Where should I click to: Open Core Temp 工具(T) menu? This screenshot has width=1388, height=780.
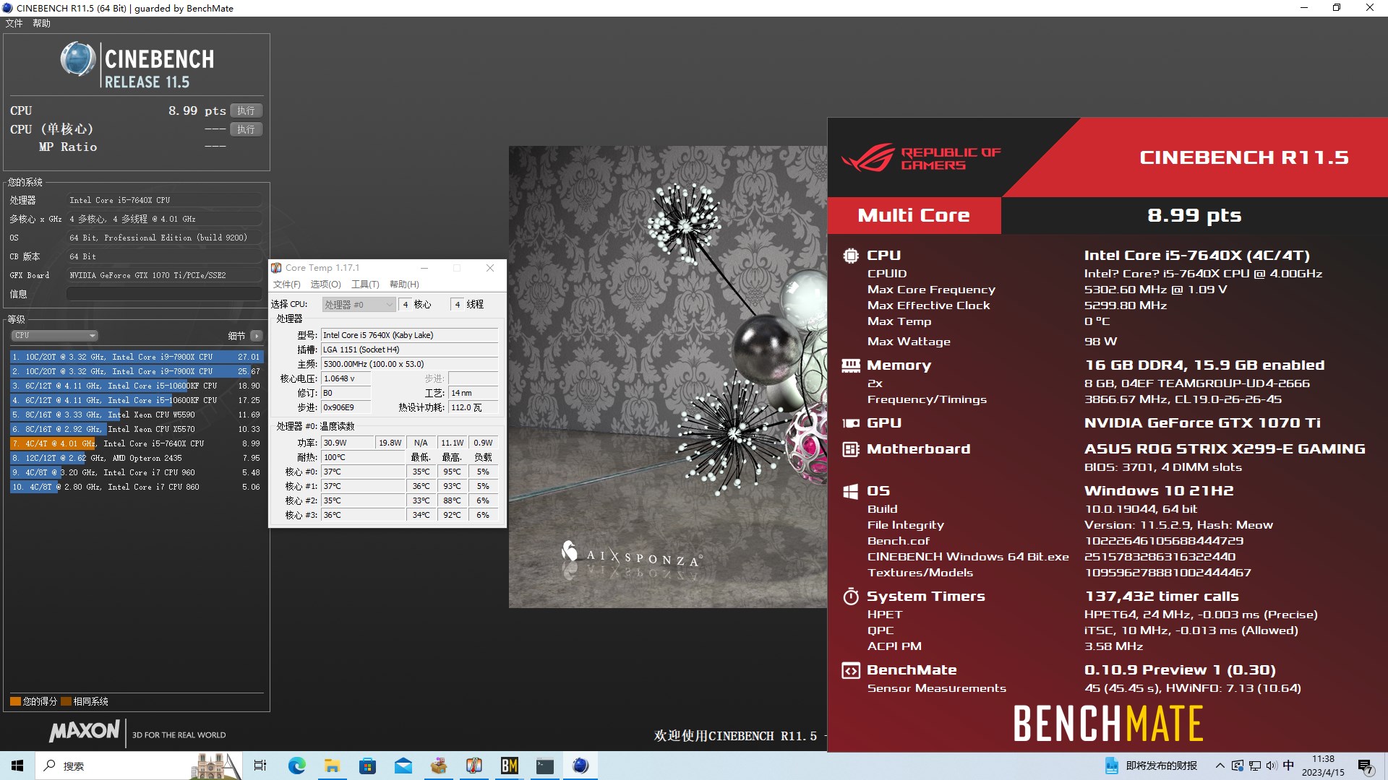[365, 285]
